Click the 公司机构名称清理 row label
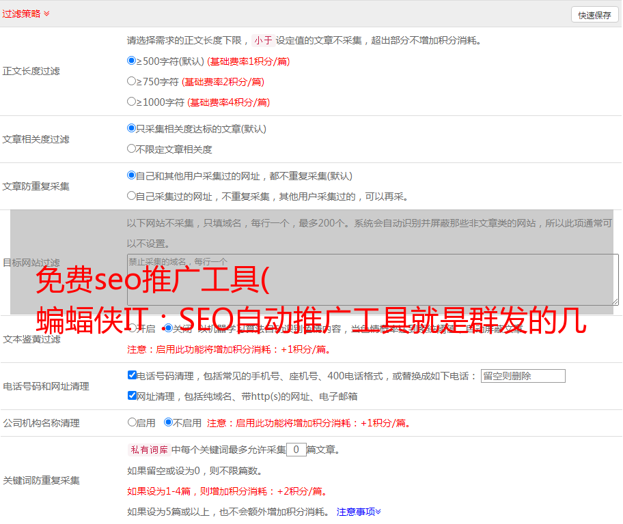The image size is (623, 524). [x=41, y=423]
